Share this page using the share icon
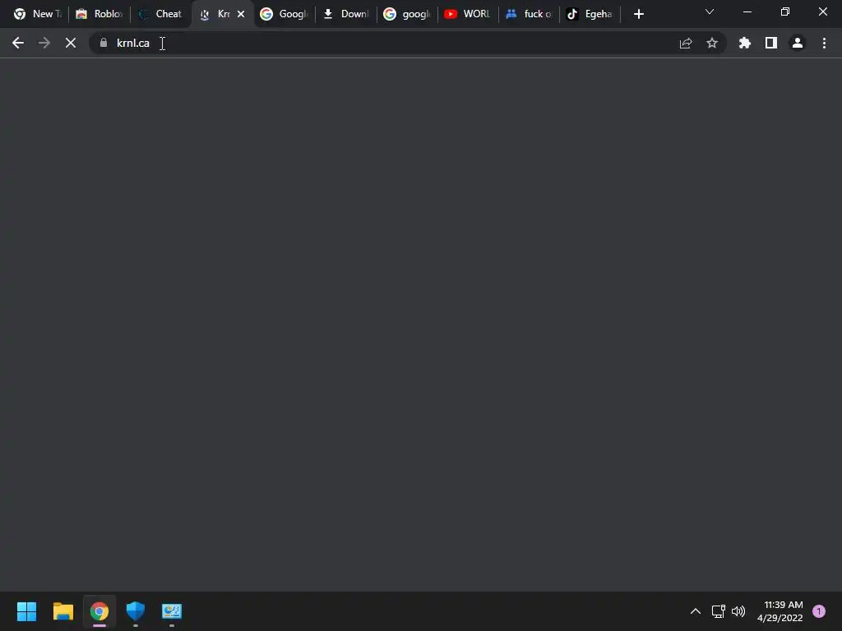 tap(686, 43)
